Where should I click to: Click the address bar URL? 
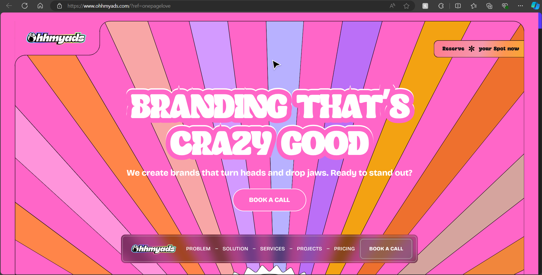pyautogui.click(x=119, y=6)
